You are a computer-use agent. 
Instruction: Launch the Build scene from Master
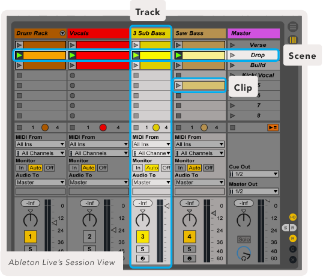pyautogui.click(x=232, y=65)
